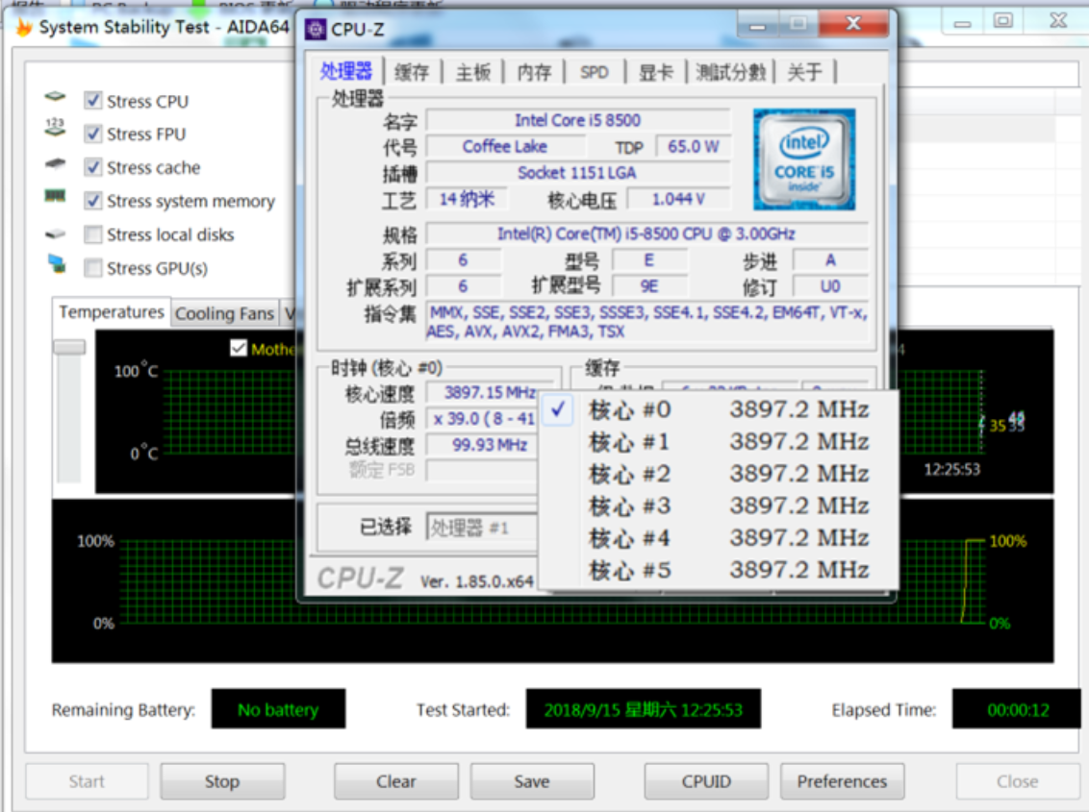The image size is (1089, 812).
Task: Click the AIDA64 flame icon in title bar
Action: 24,28
